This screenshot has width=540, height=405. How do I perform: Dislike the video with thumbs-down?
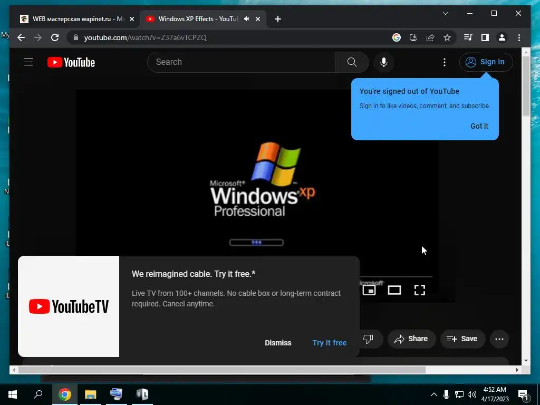click(368, 339)
